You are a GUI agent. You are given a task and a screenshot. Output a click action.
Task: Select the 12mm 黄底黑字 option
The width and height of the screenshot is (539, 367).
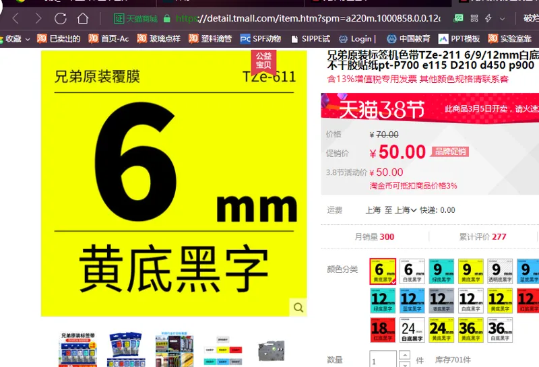500,301
